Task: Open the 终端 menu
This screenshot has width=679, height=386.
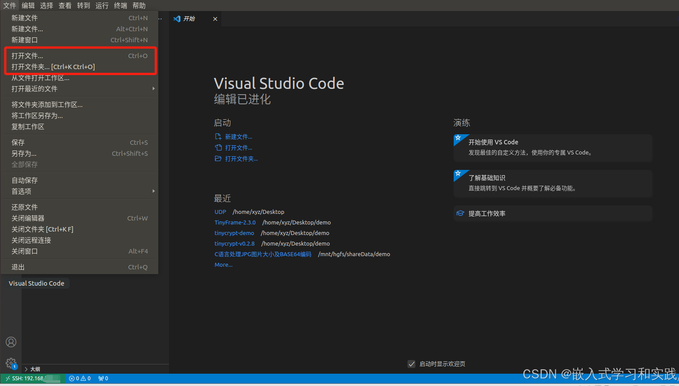Action: tap(120, 5)
